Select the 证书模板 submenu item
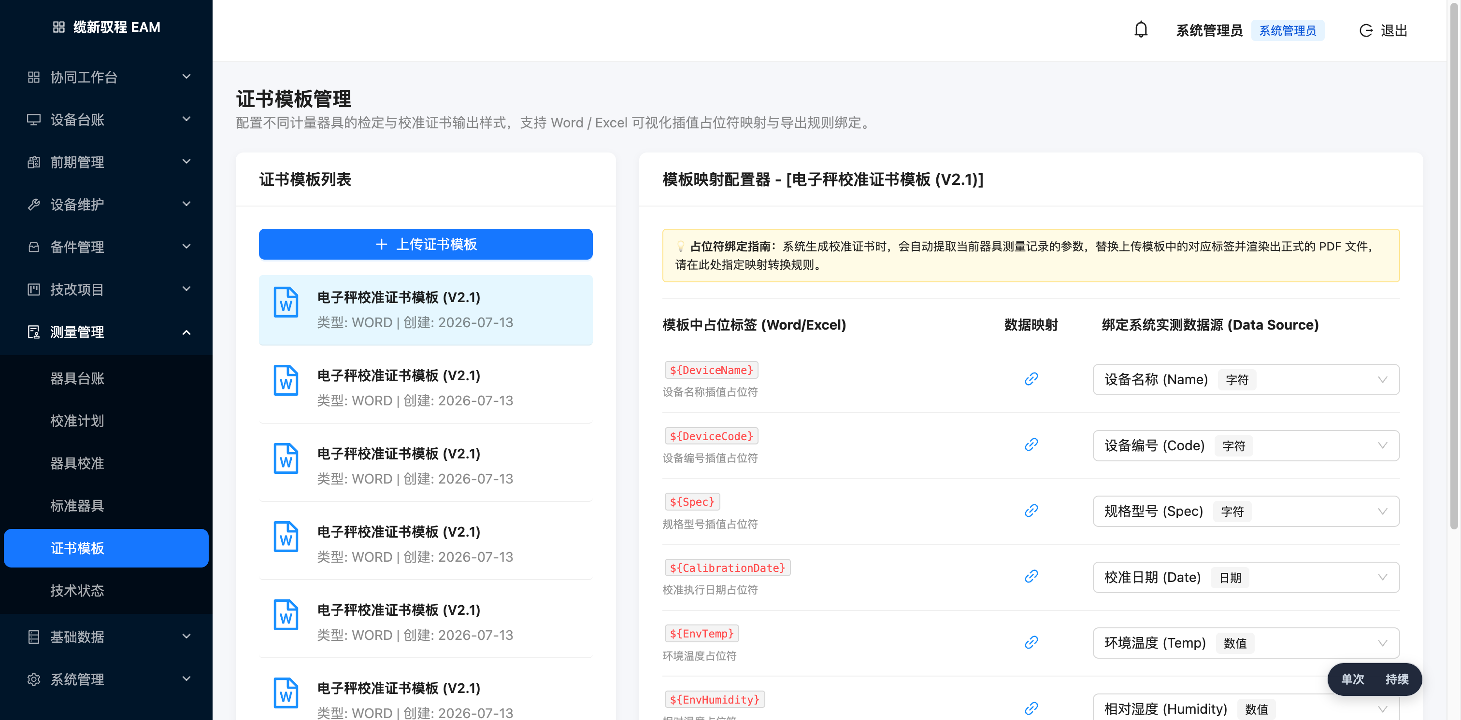1461x720 pixels. (106, 548)
